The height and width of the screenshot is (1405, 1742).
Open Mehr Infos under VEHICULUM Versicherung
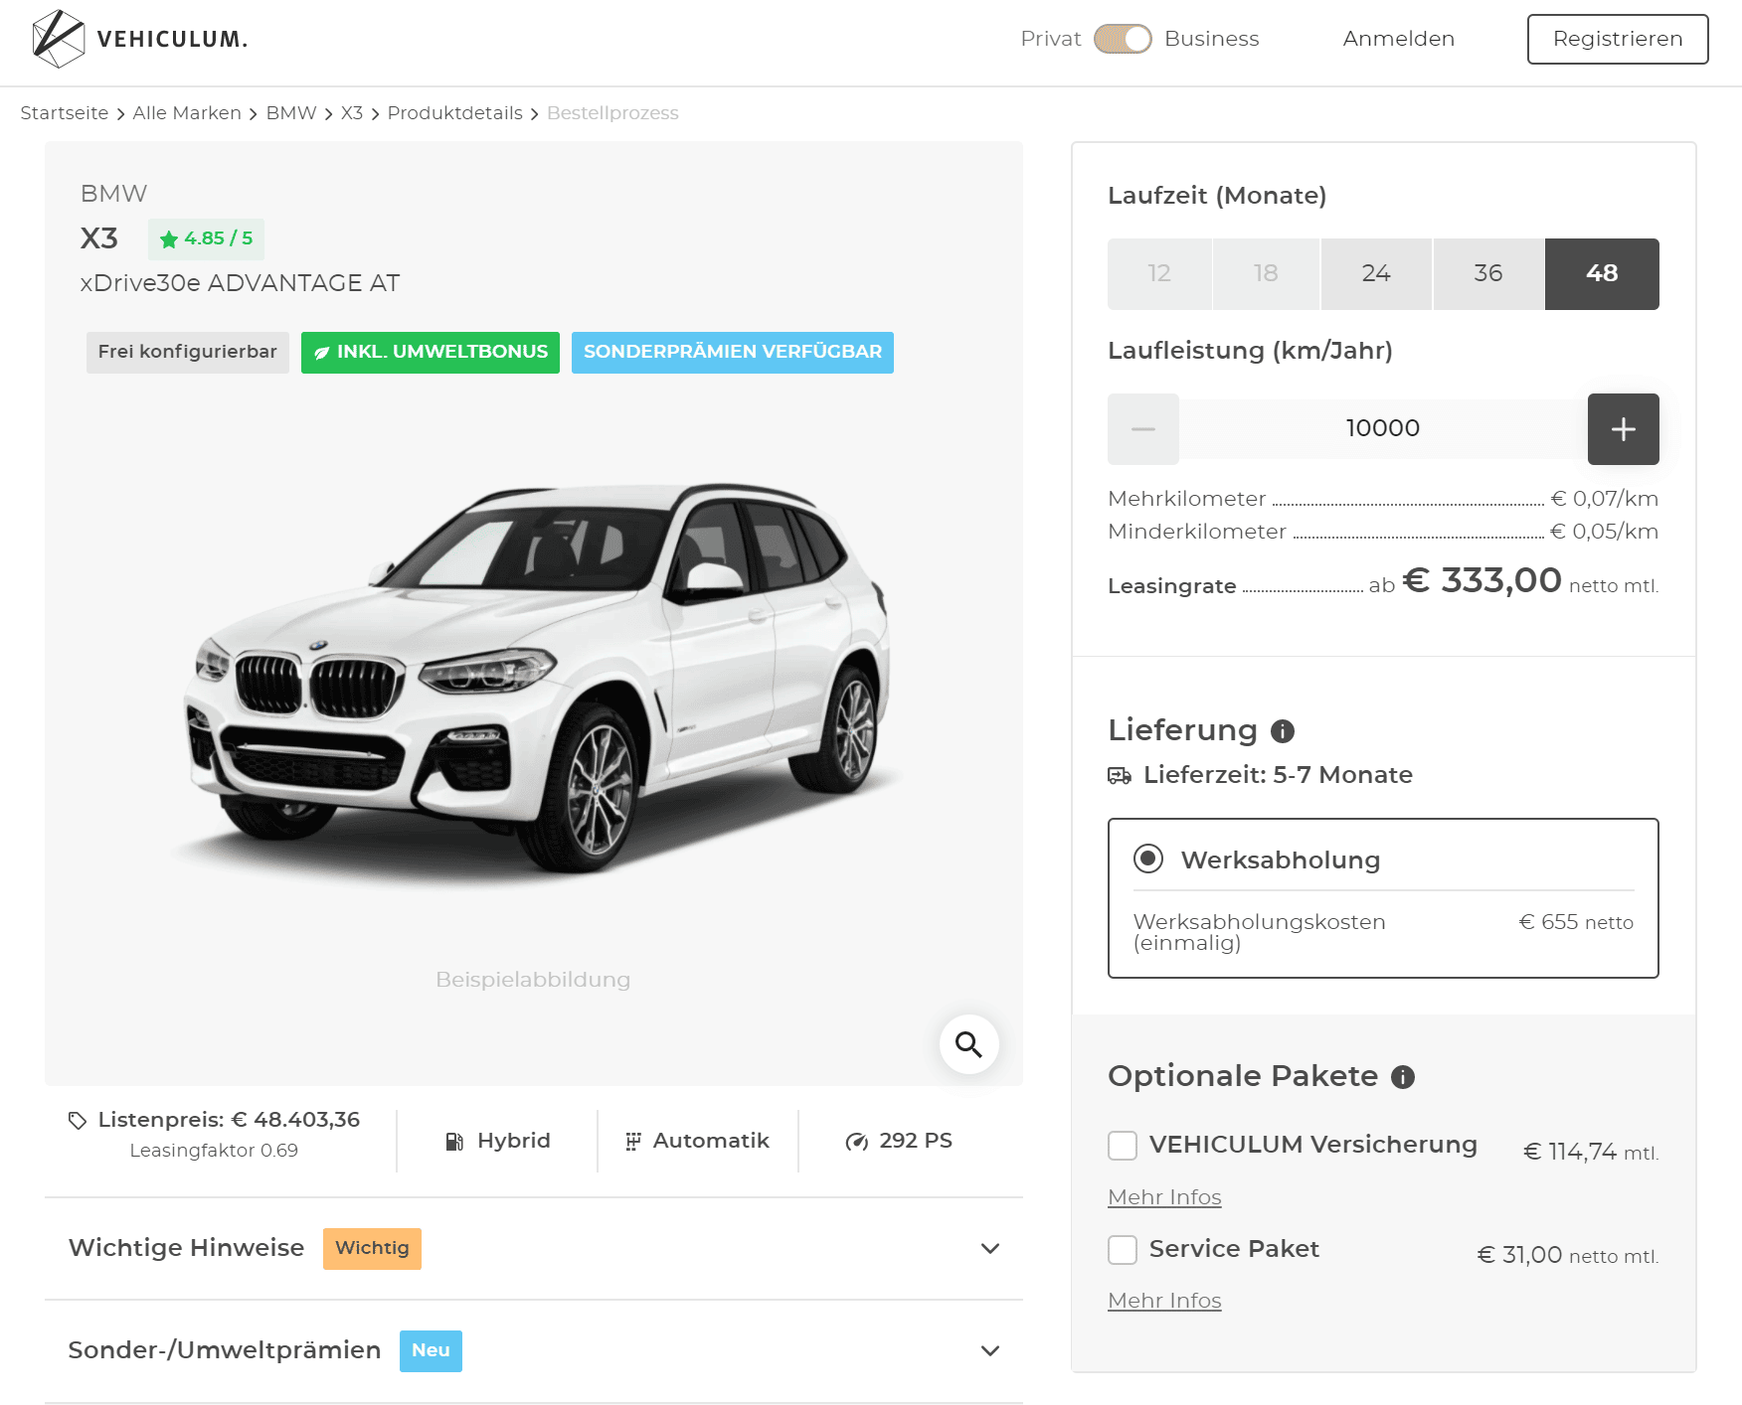[x=1164, y=1197]
